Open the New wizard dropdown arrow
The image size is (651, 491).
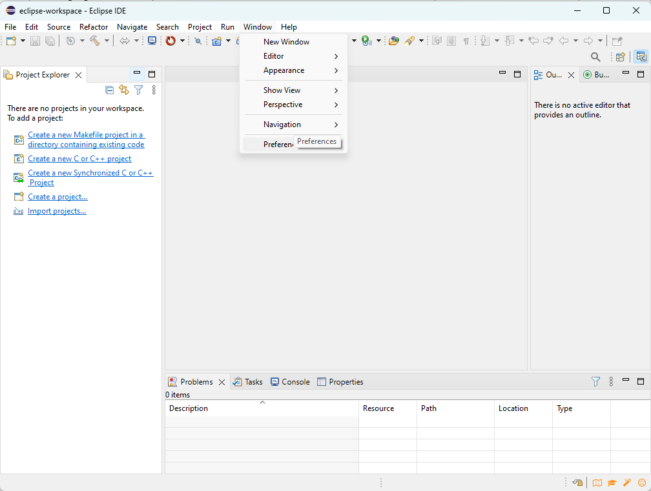(x=22, y=41)
